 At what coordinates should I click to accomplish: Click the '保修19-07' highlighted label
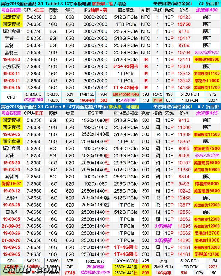[11, 184]
